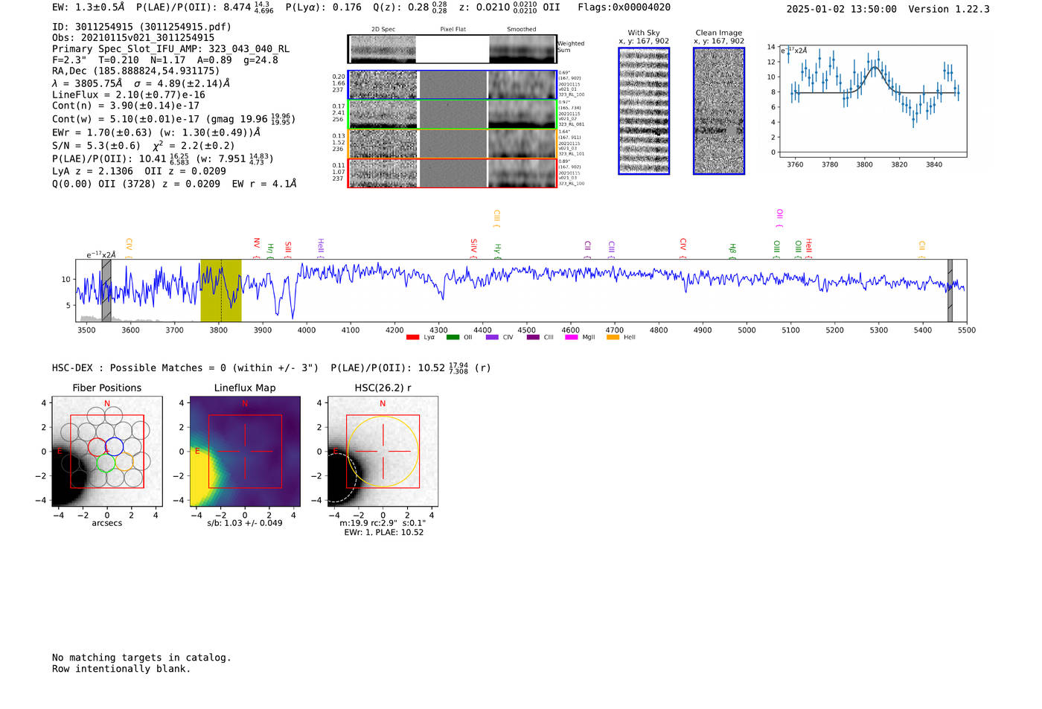Click the Lineflux Map heat image
The image size is (1042, 709).
point(245,452)
